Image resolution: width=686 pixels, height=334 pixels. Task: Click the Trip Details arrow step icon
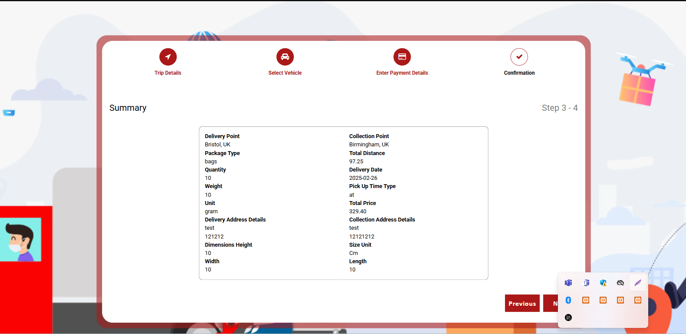(x=168, y=57)
